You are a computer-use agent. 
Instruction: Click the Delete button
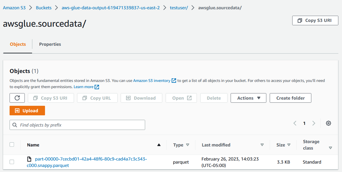pyautogui.click(x=214, y=98)
